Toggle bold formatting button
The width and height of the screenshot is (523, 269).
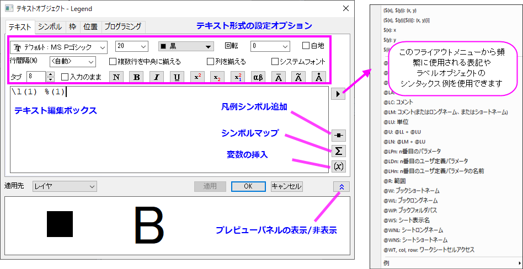point(136,77)
